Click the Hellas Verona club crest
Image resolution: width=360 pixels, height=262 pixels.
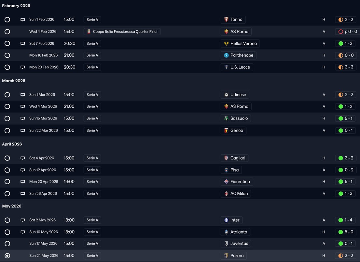pos(226,43)
